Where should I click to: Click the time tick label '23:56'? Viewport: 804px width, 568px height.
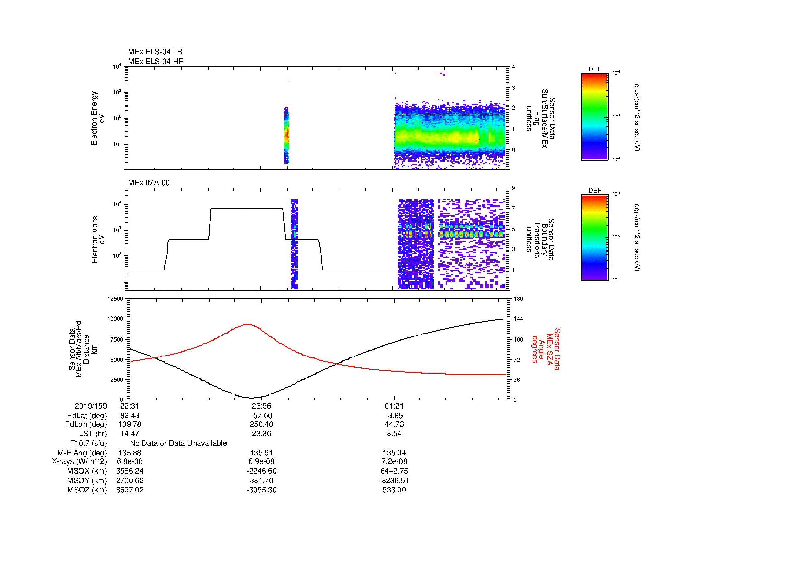261,406
